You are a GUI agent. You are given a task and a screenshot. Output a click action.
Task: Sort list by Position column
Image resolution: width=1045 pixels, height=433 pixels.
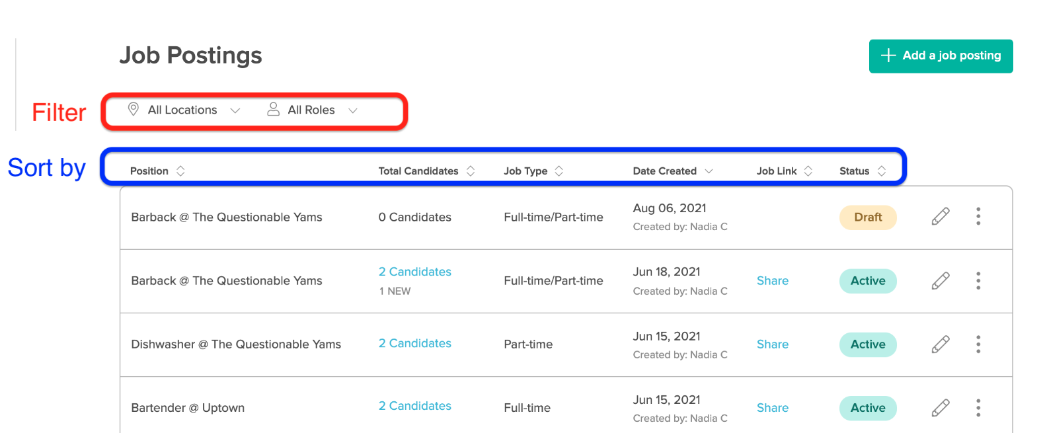[x=157, y=171]
